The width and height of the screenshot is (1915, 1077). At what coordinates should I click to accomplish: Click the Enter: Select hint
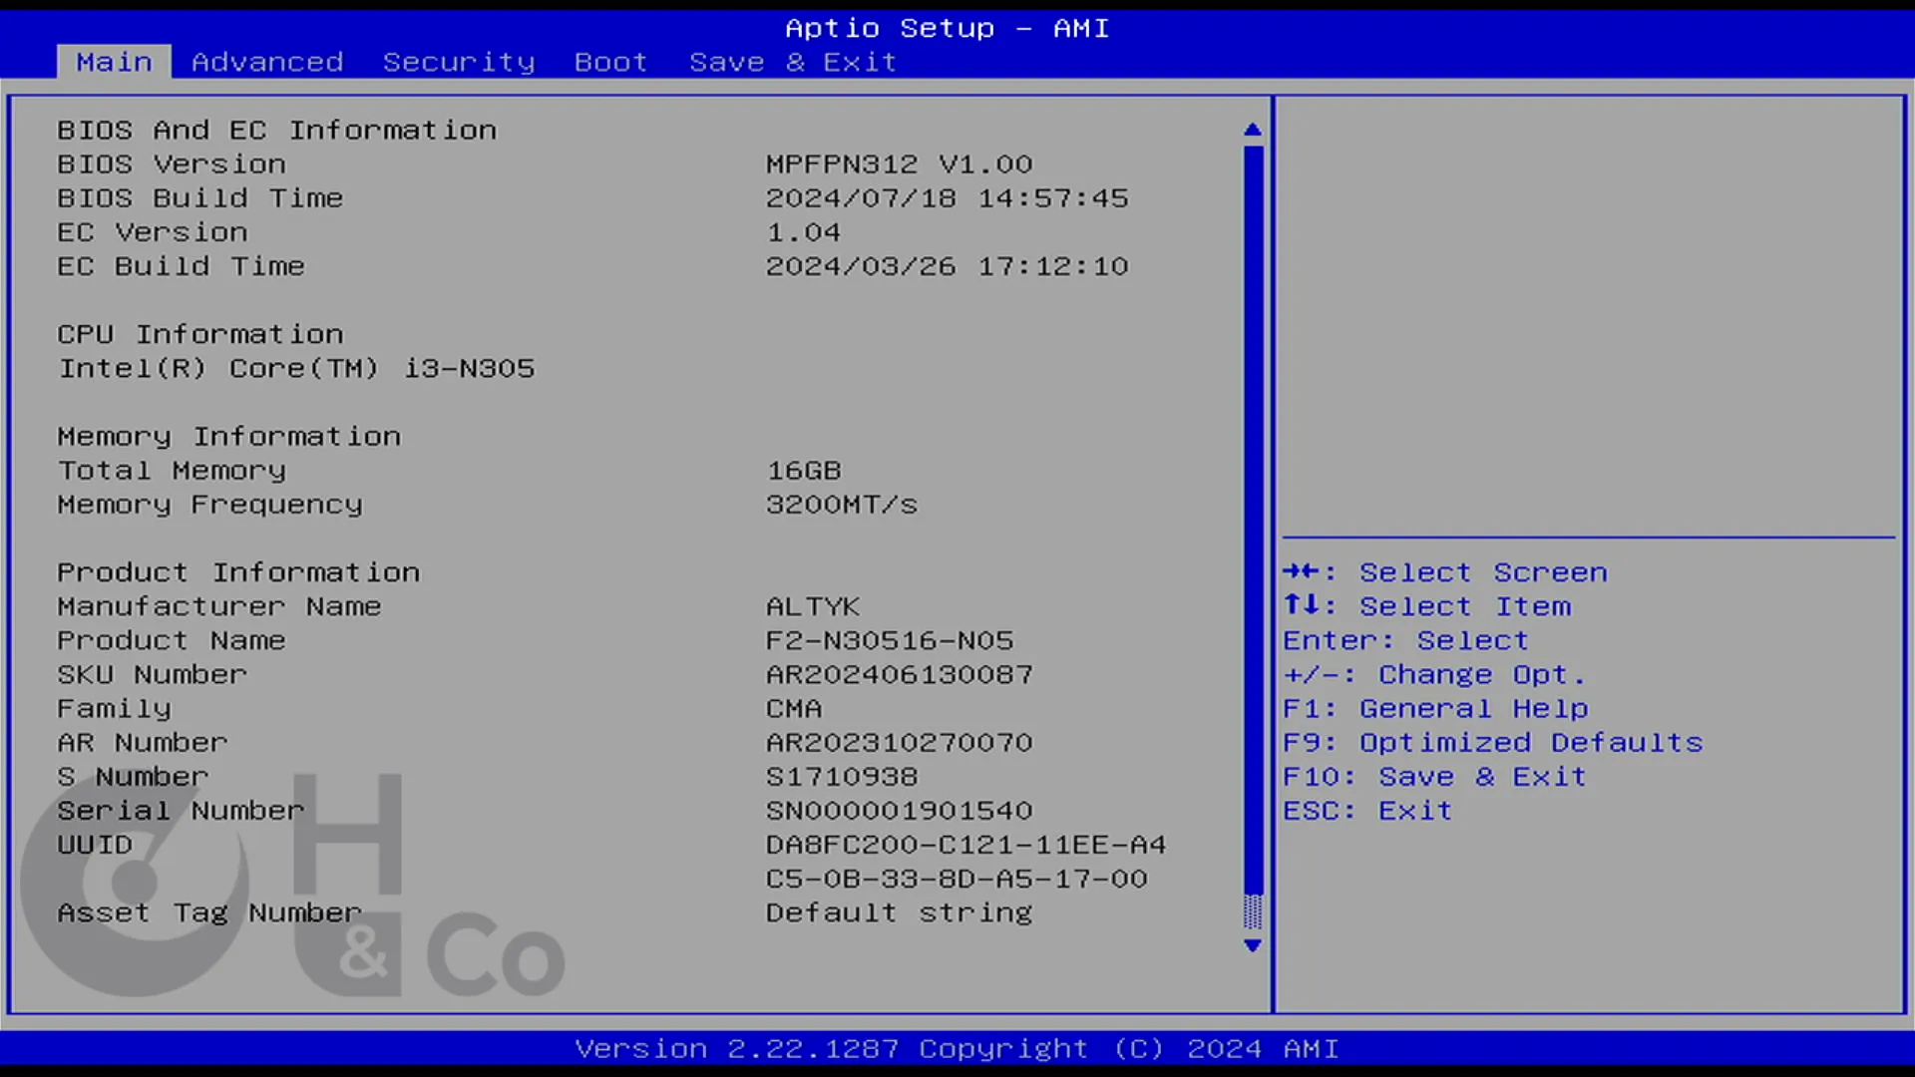point(1405,640)
